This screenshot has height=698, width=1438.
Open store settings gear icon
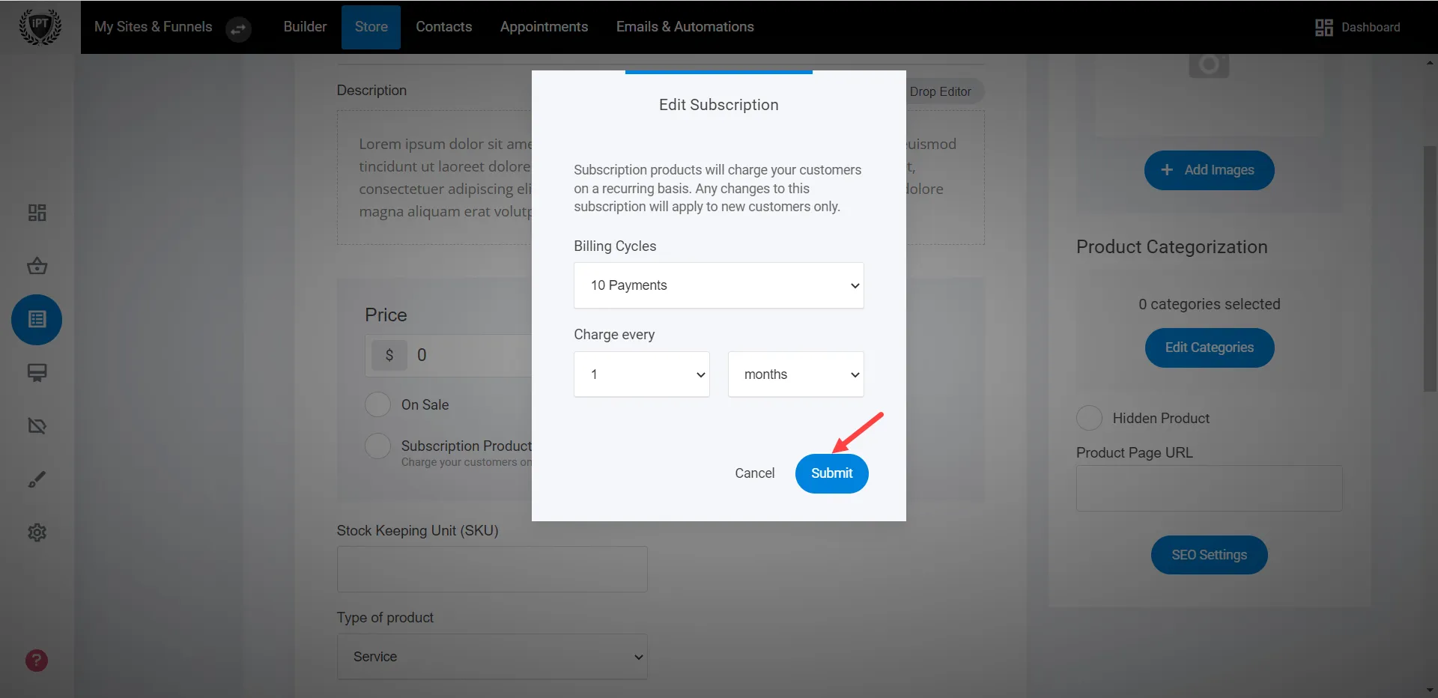(x=36, y=532)
